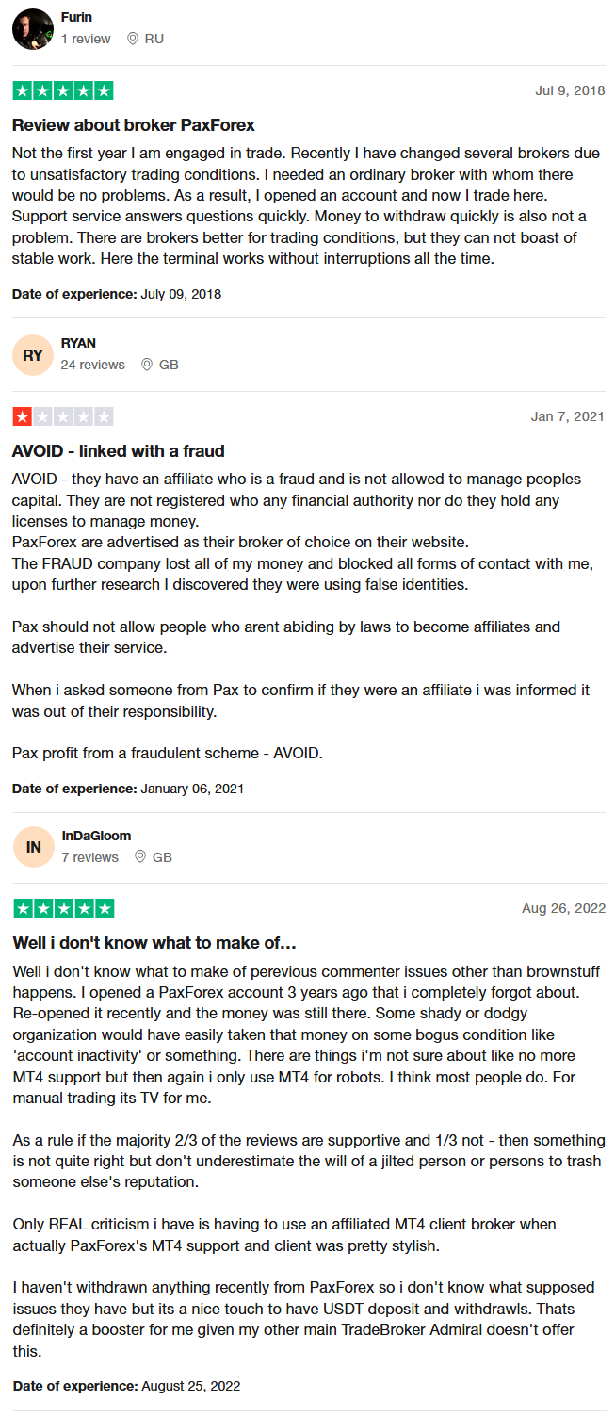Open review title 'Review about broker PaxForex'
The width and height of the screenshot is (615, 1416).
134,125
